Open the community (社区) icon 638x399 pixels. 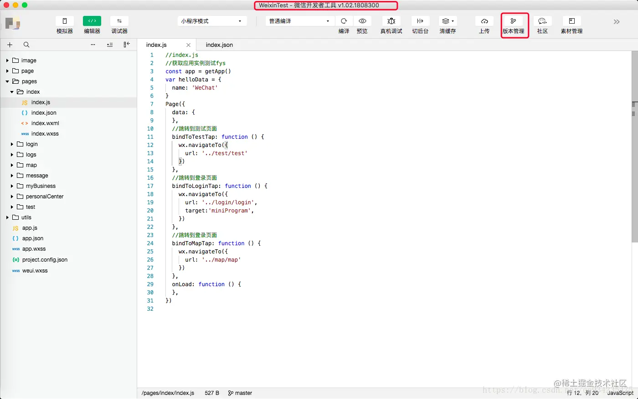(x=542, y=21)
